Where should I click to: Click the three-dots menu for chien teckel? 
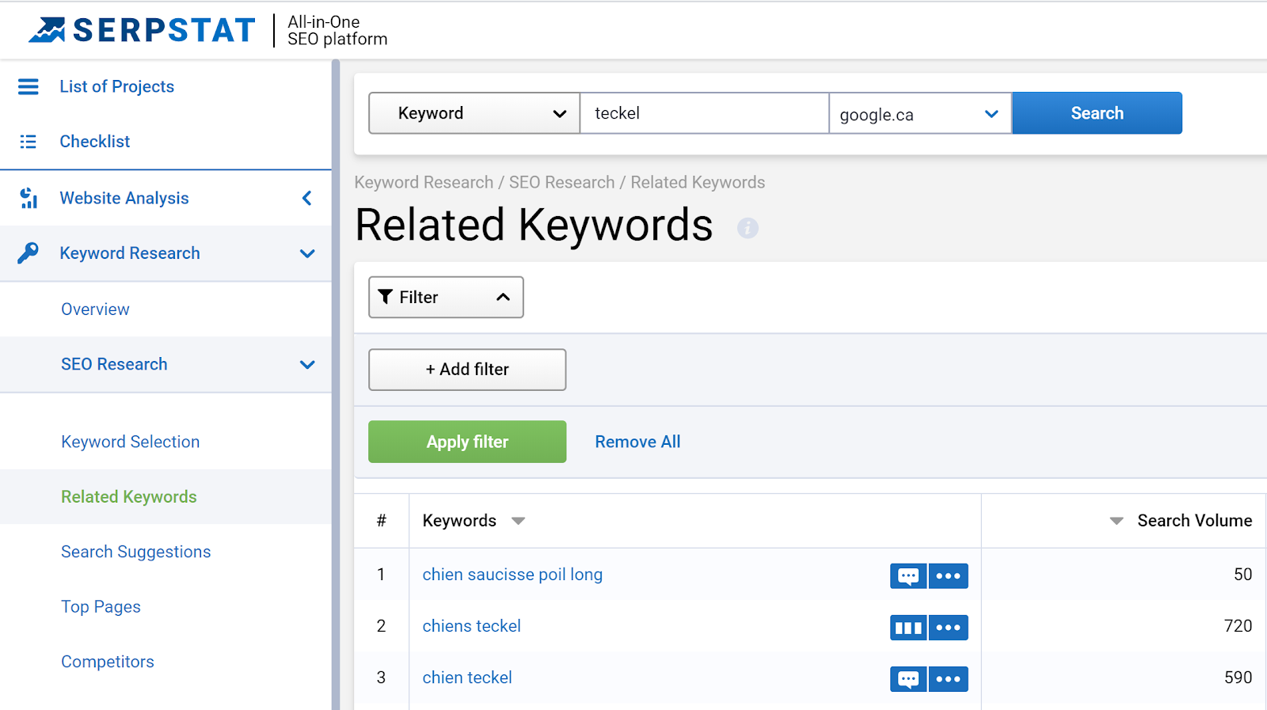(949, 679)
